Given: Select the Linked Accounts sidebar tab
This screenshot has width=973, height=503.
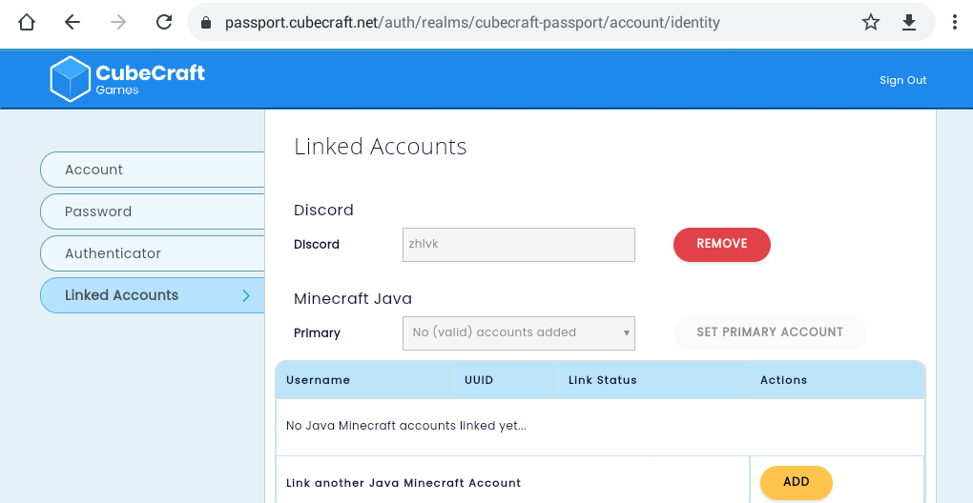Looking at the screenshot, I should (x=153, y=295).
